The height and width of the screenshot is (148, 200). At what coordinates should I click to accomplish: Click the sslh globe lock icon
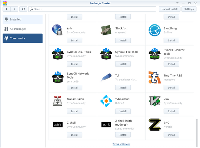[x=57, y=30]
